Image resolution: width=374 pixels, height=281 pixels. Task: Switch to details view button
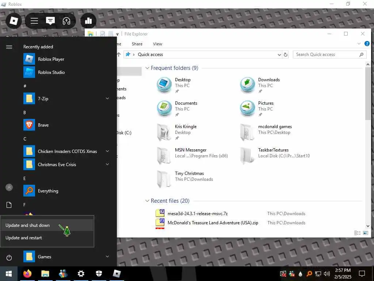click(357, 233)
